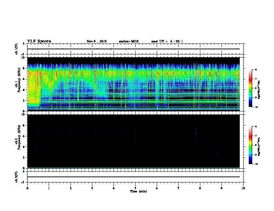274x211 pixels.
Task: Click time axis tick label "2"
Action: pos(71,188)
